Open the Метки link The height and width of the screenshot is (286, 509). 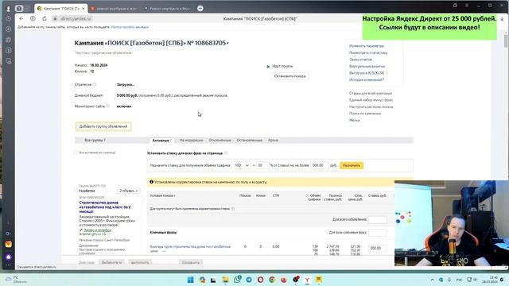(355, 120)
